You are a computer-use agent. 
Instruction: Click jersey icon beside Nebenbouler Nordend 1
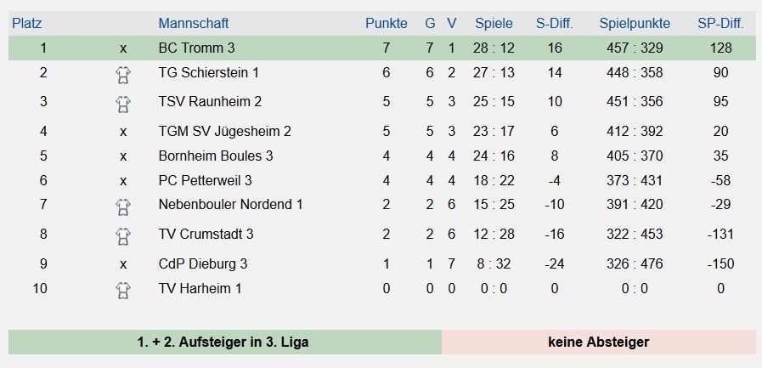click(123, 207)
